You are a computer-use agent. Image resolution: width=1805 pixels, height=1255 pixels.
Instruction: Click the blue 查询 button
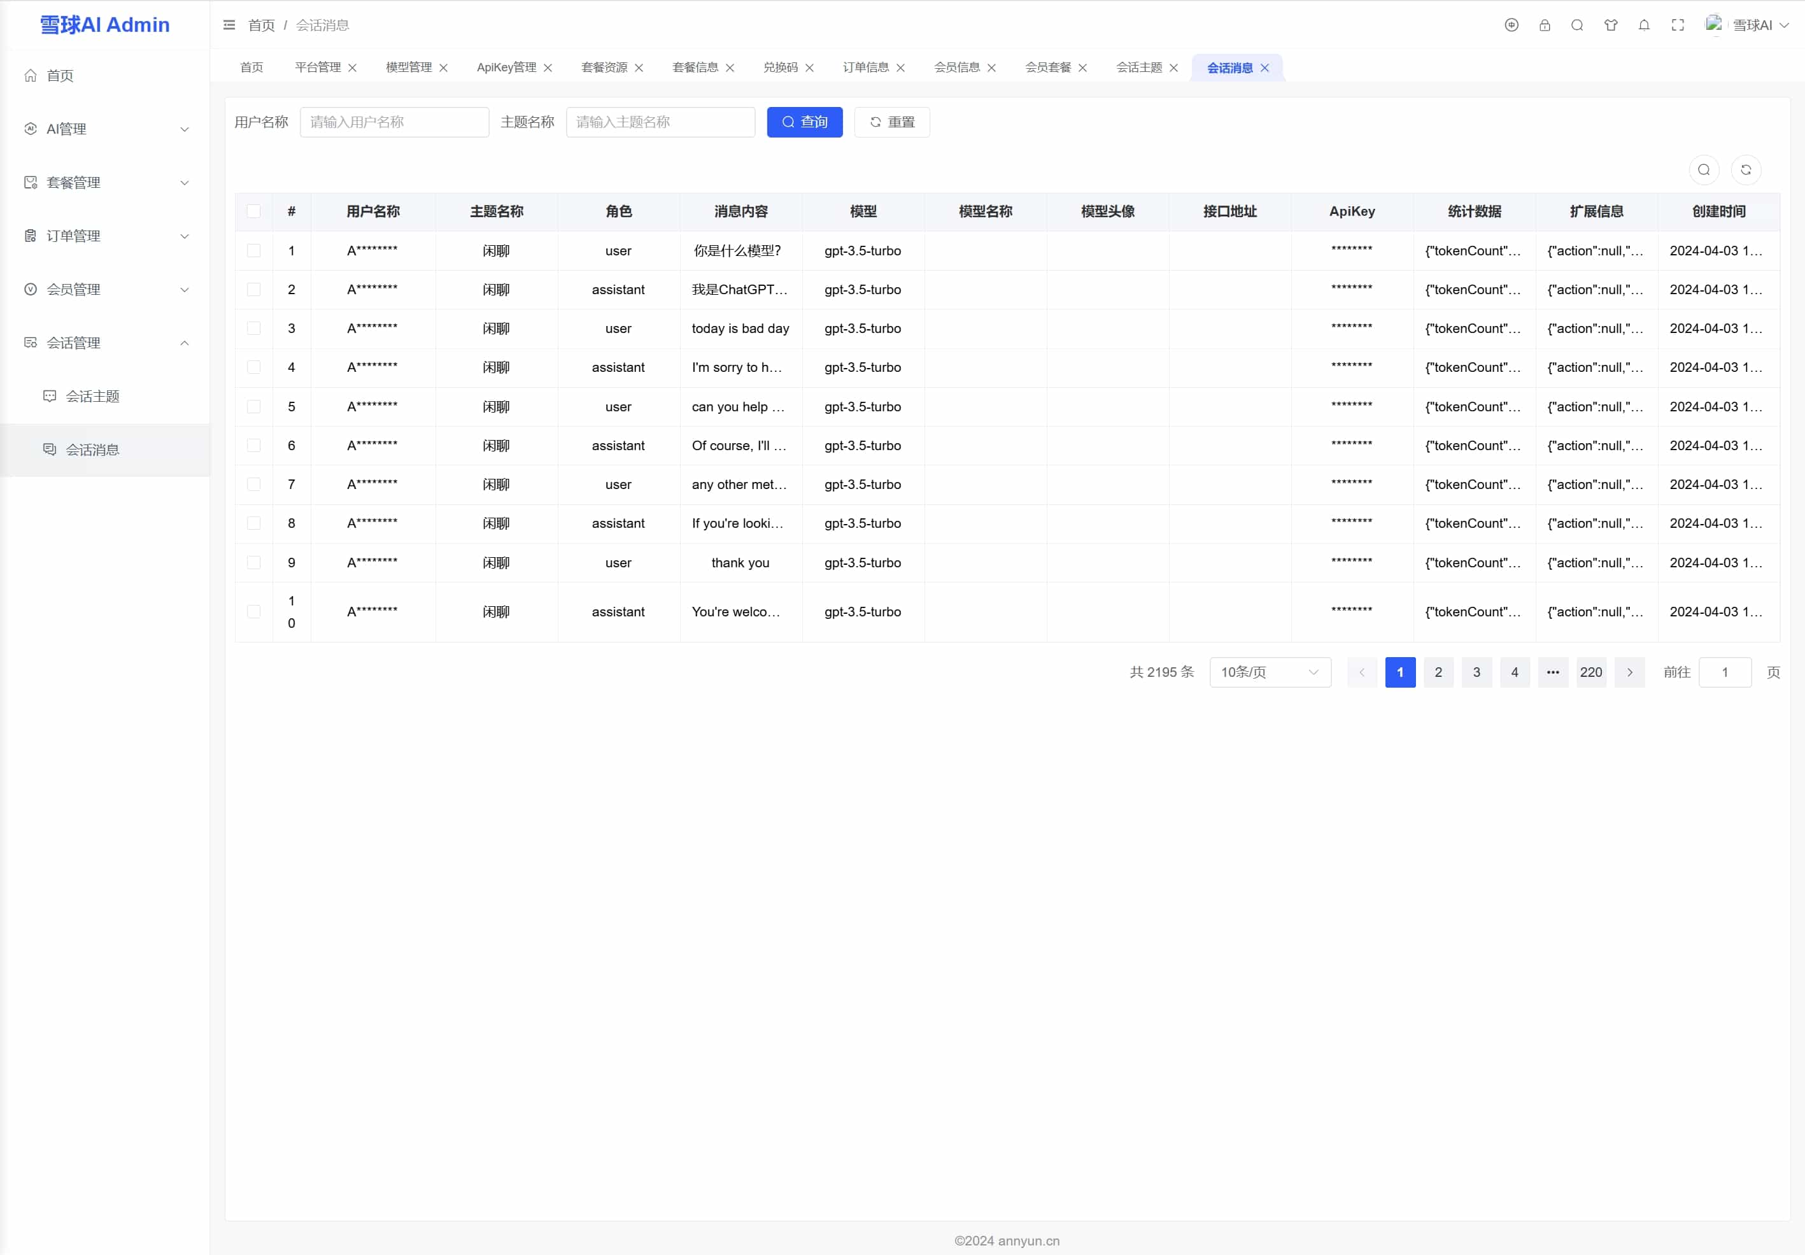804,122
